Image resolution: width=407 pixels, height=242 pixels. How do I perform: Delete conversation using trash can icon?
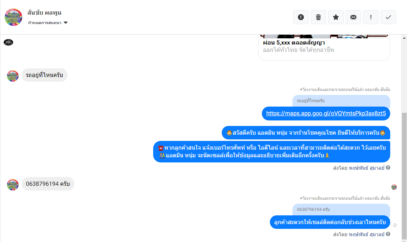[x=318, y=17]
